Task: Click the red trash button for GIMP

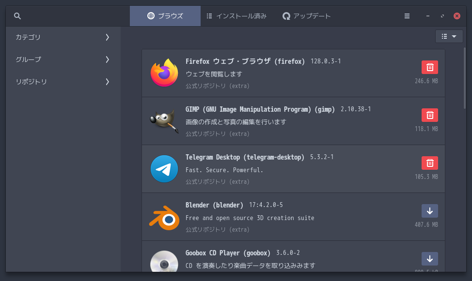Action: pyautogui.click(x=429, y=115)
